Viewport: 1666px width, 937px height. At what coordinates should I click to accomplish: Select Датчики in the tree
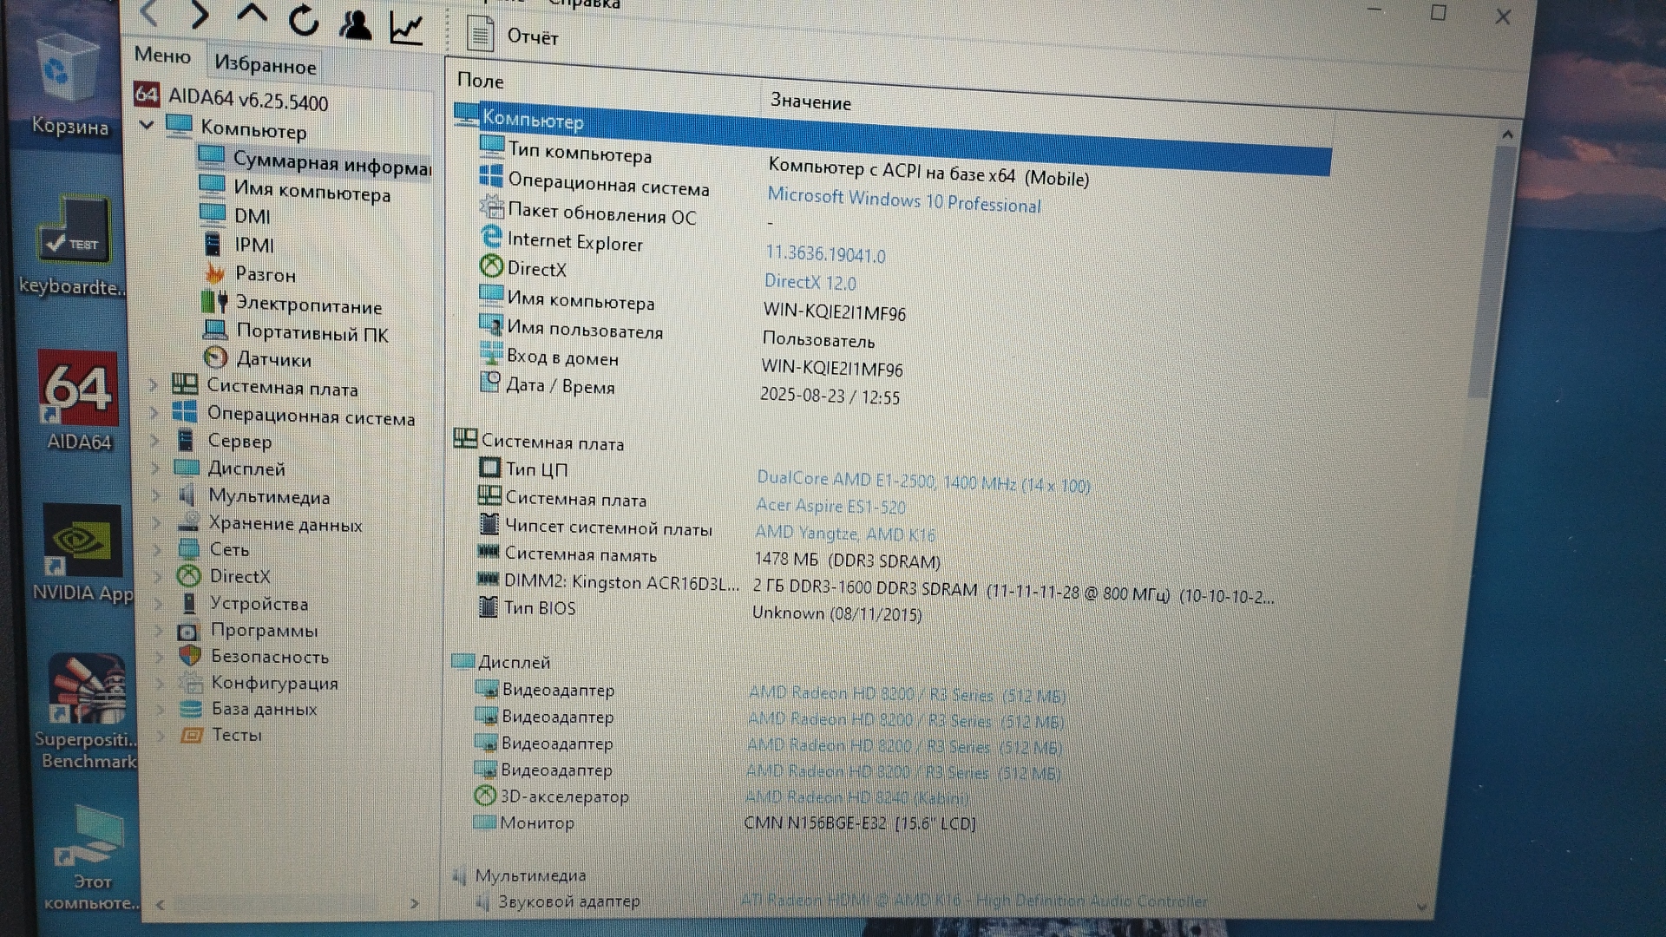[x=273, y=359]
